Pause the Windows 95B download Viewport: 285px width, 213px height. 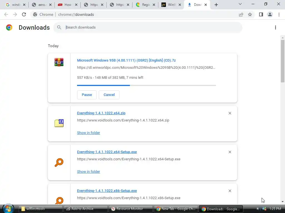[x=87, y=95]
